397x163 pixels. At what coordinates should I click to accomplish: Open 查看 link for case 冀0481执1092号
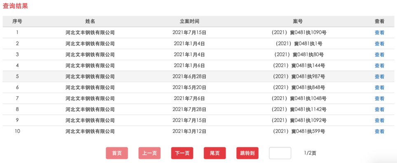click(379, 120)
